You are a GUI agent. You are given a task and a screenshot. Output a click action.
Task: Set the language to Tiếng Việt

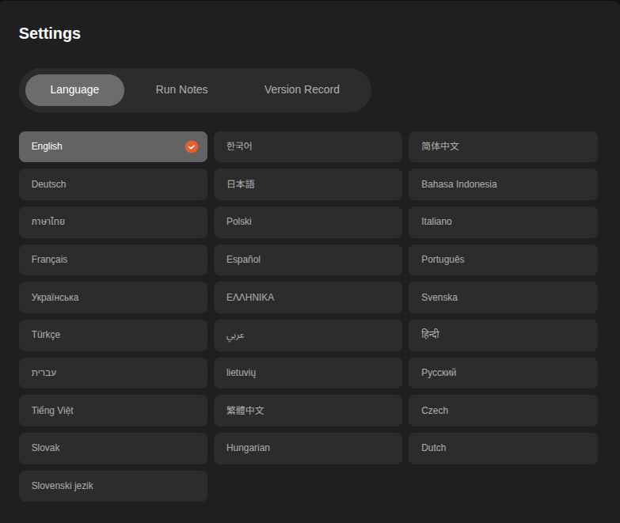(x=113, y=411)
